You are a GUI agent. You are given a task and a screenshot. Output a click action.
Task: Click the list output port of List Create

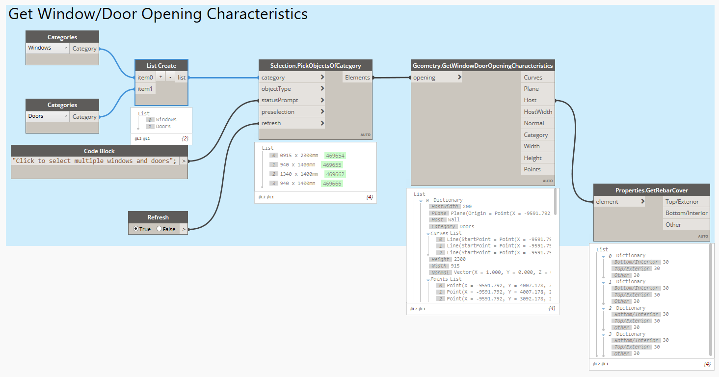[182, 78]
